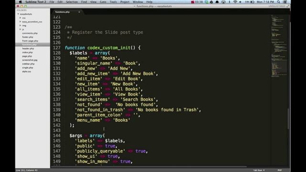Open the Selection menu
The image size is (306, 172).
point(72,2)
